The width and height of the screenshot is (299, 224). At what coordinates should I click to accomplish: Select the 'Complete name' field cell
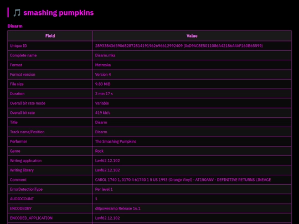[x=50, y=55]
